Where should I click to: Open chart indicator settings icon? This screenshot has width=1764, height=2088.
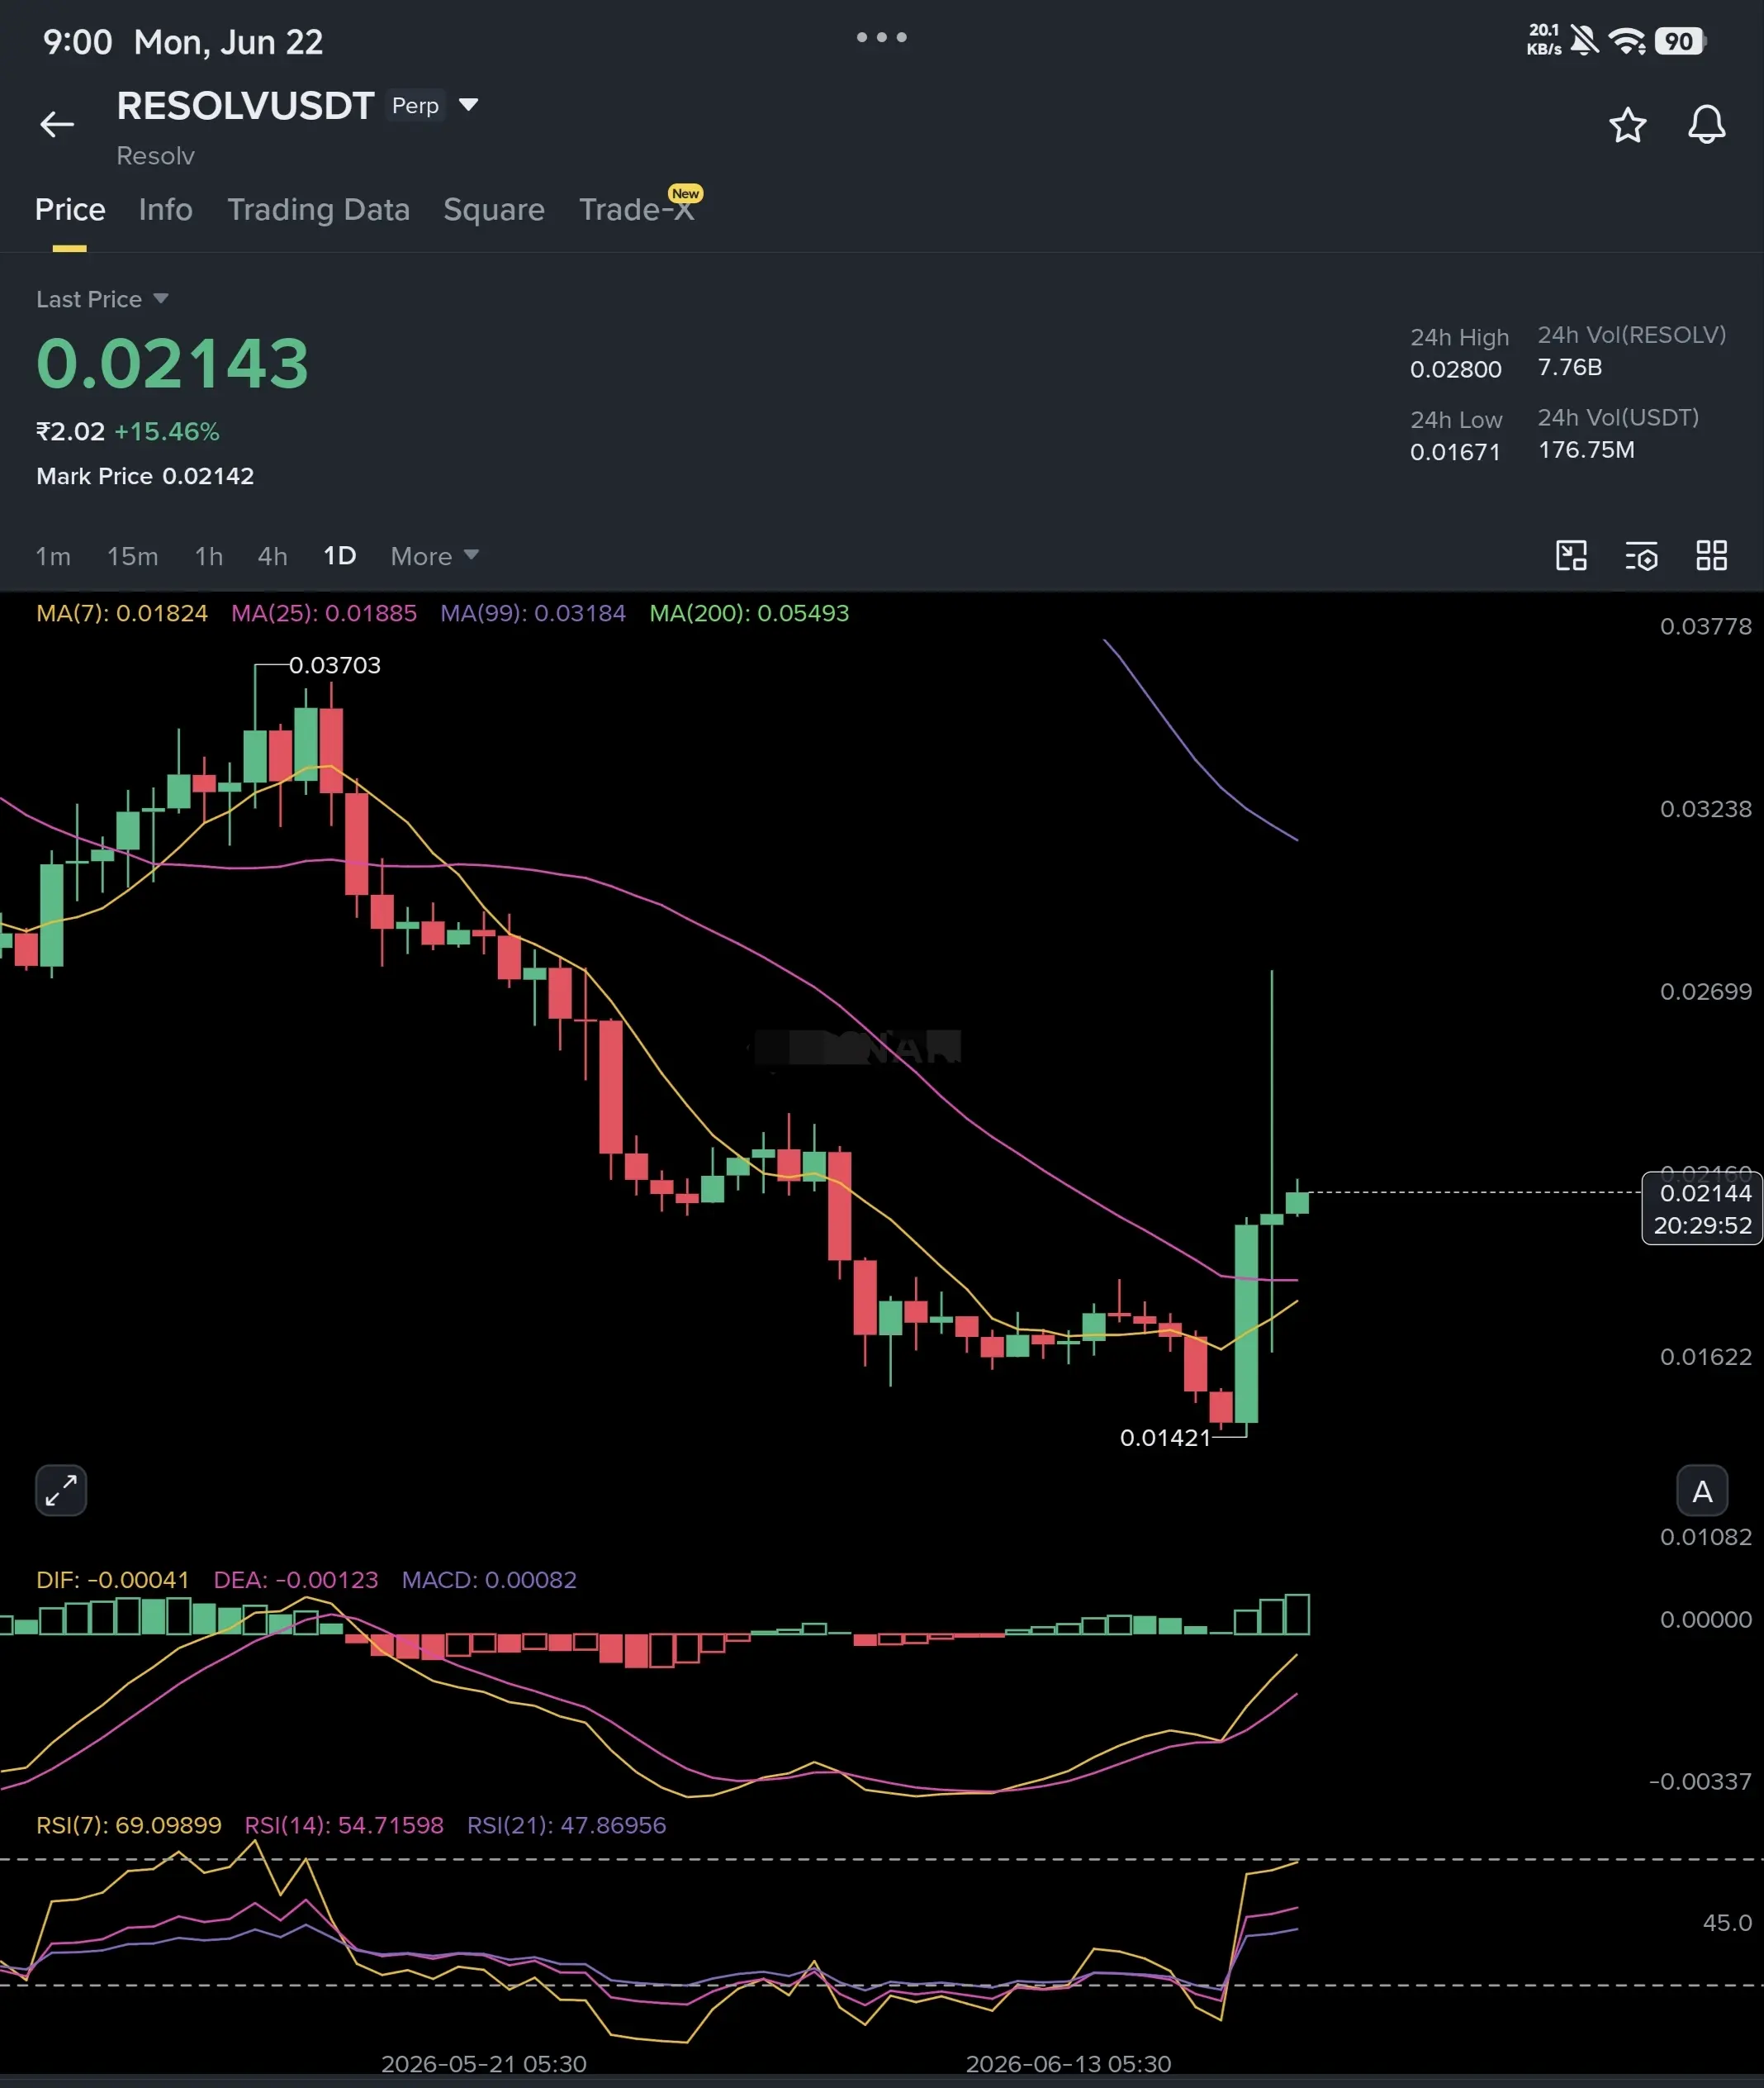[x=1641, y=555]
